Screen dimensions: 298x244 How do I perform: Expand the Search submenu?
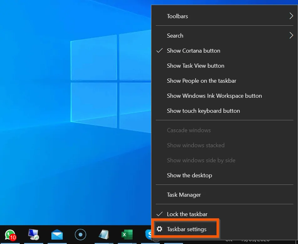[x=224, y=35]
